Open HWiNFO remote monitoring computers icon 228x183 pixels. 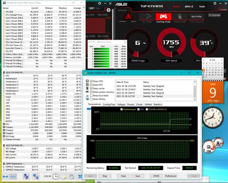pyautogui.click(x=26, y=176)
